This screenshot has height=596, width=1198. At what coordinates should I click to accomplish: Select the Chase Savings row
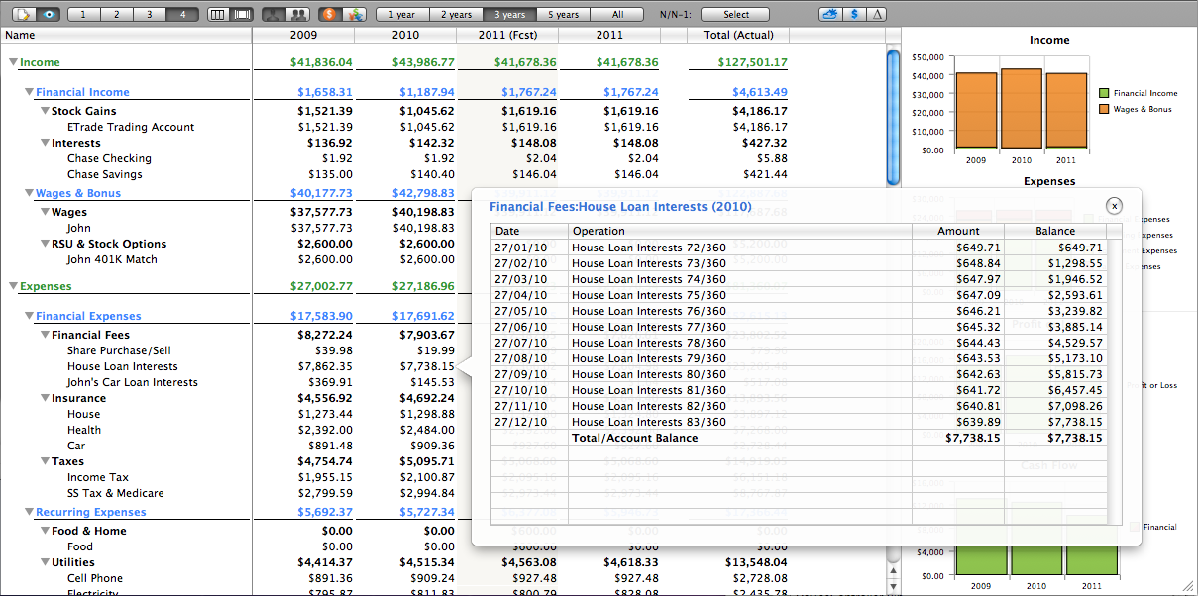105,174
